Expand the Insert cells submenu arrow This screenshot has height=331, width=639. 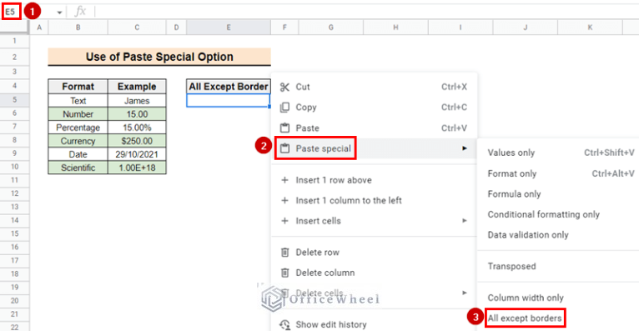[464, 221]
